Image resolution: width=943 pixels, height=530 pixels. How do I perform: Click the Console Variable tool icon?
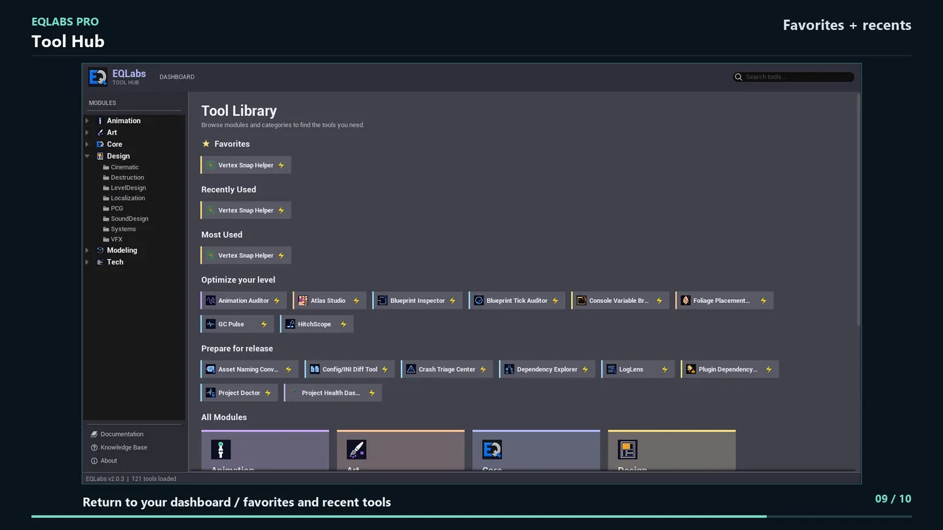tap(581, 300)
